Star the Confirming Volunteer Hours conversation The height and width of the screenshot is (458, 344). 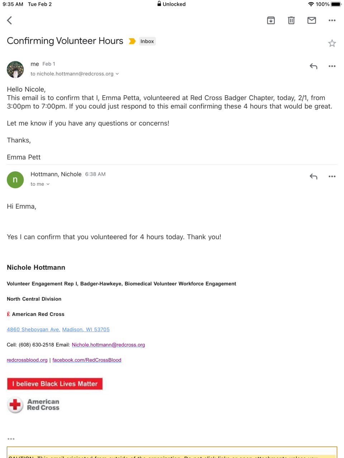coord(332,43)
